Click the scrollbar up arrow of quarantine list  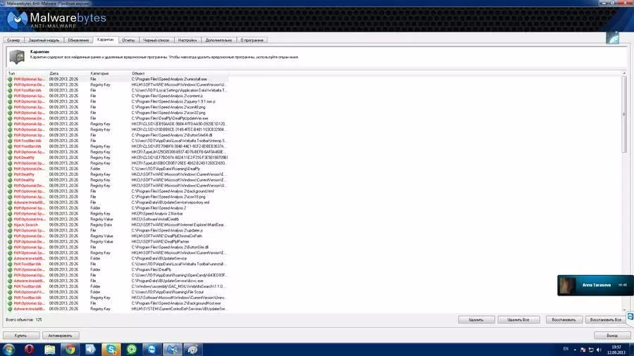click(624, 73)
